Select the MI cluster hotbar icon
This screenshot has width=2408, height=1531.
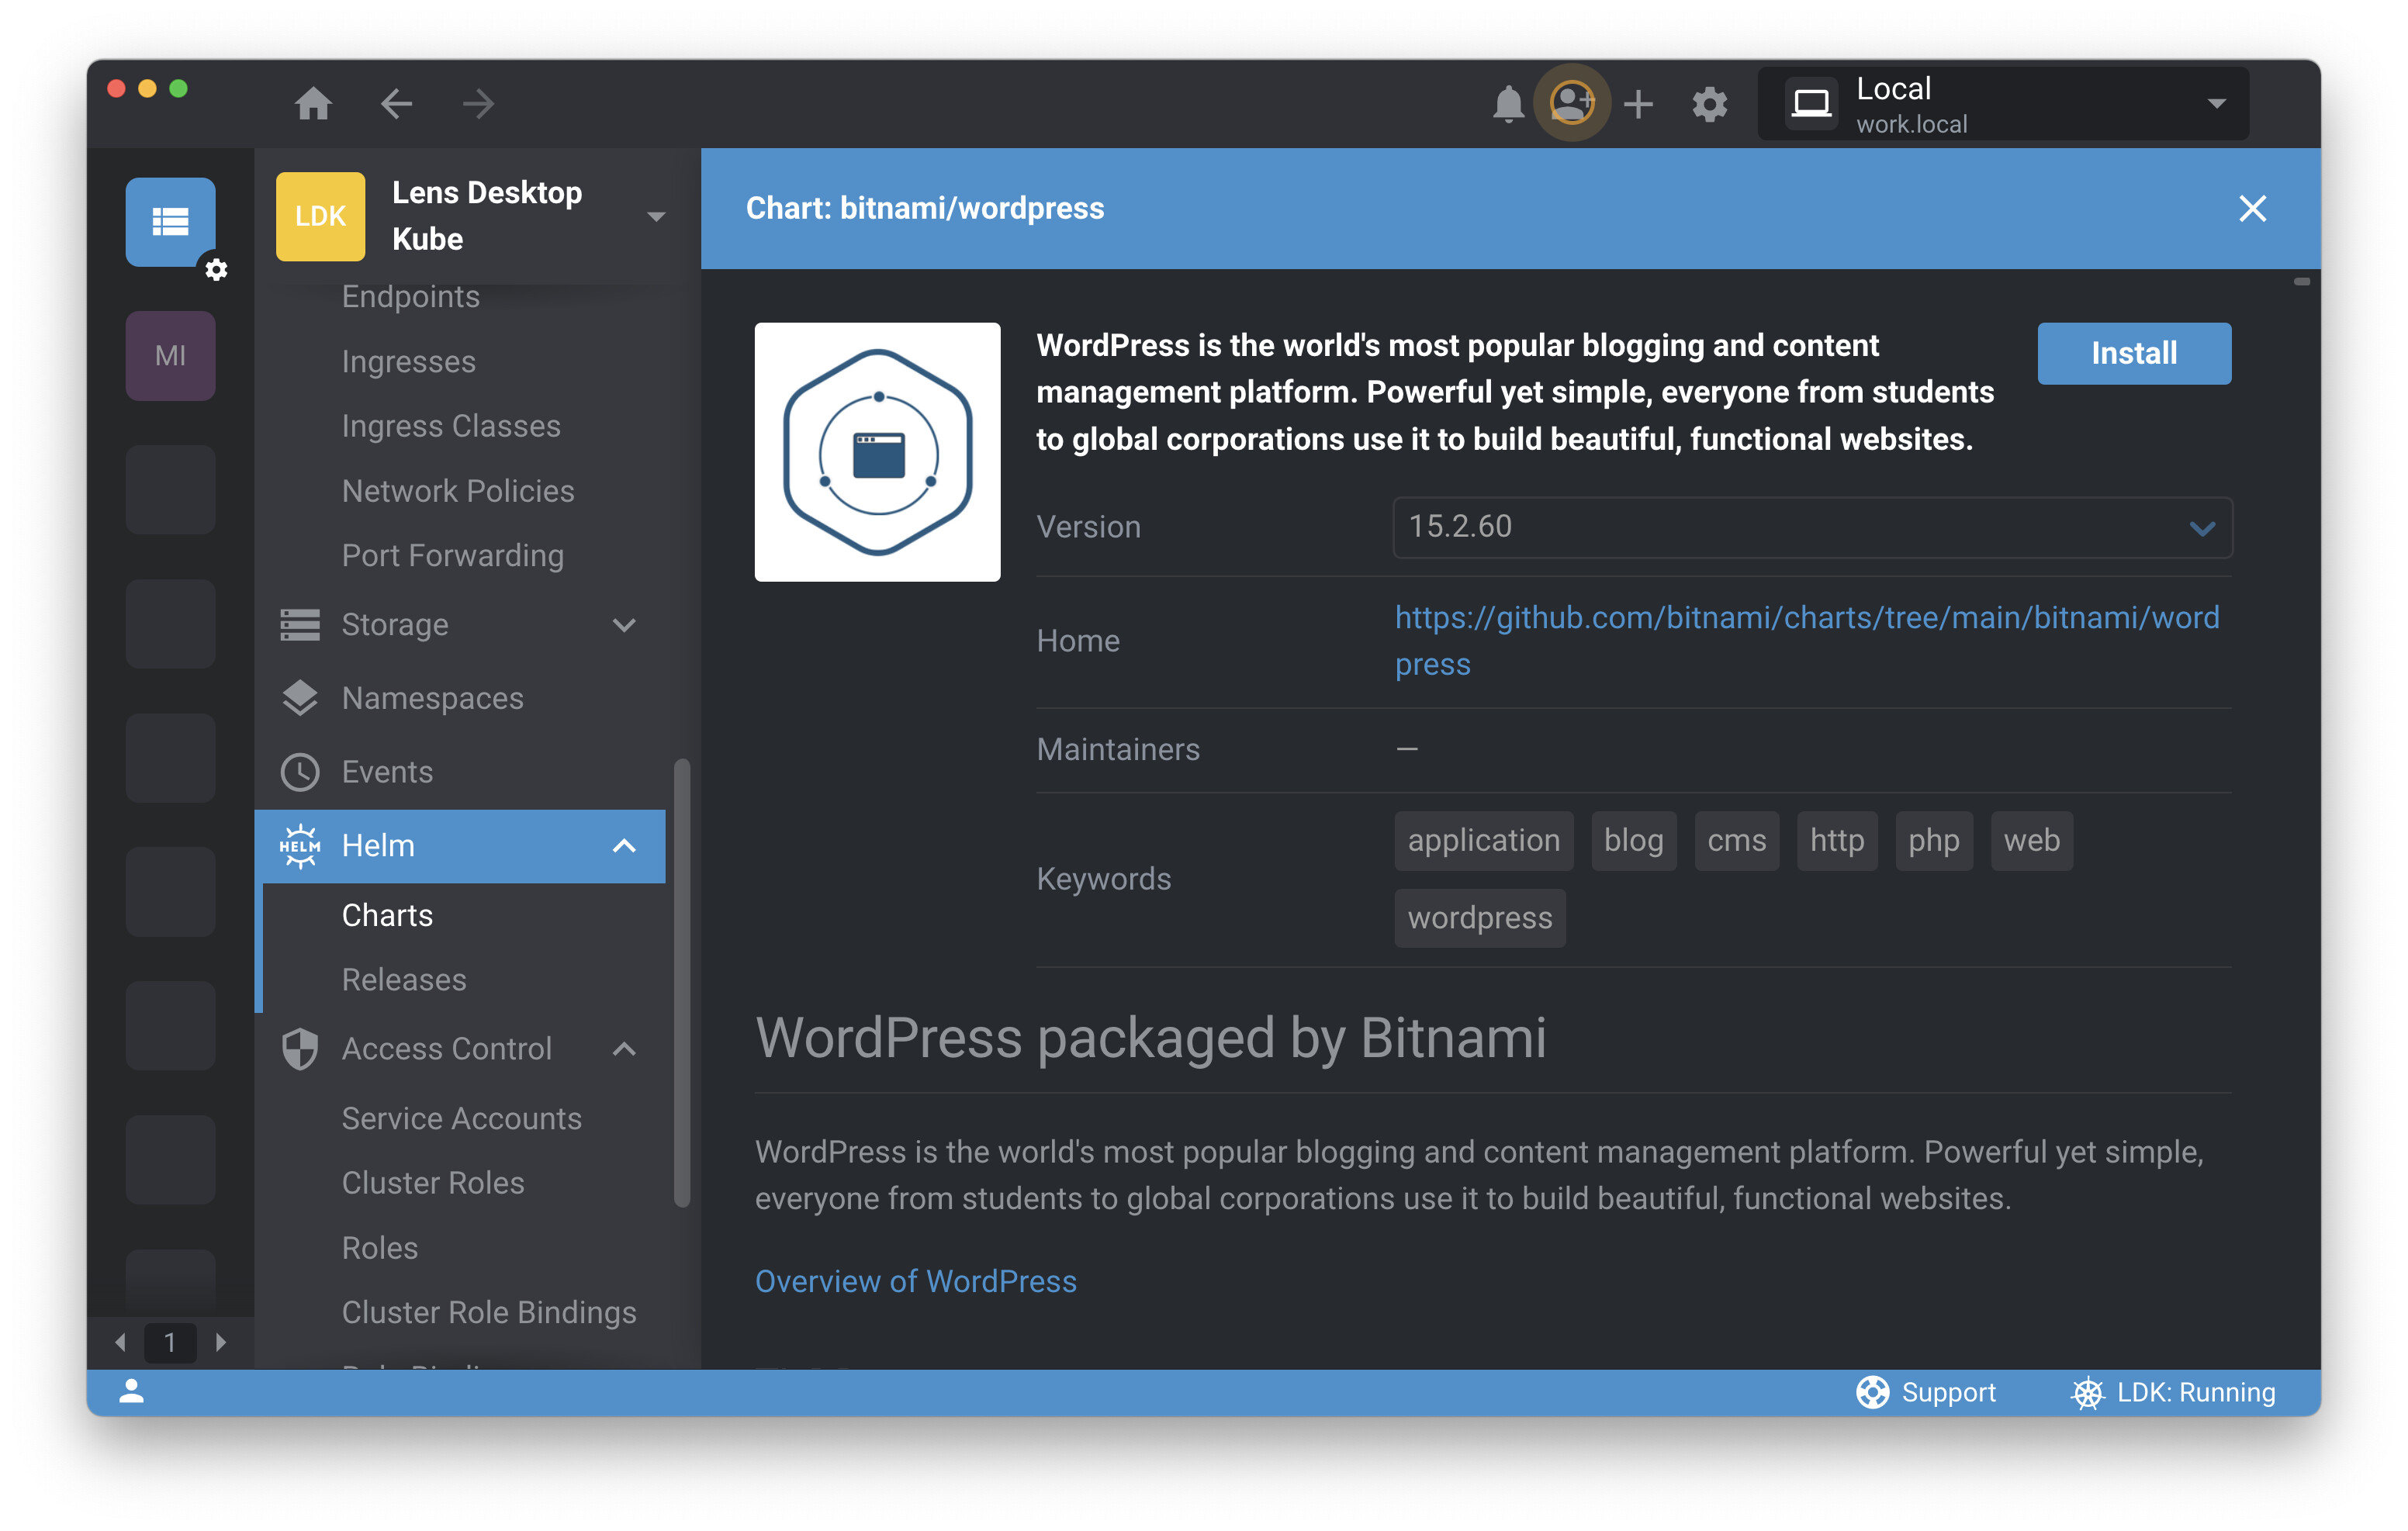click(170, 356)
